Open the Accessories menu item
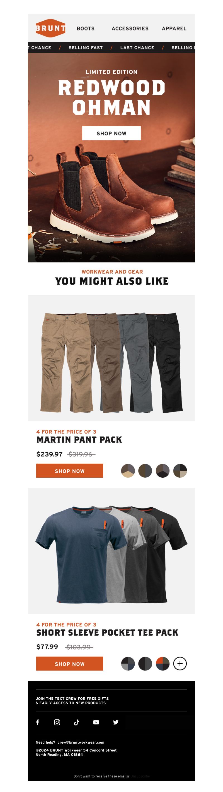The image size is (223, 792). coord(130,28)
